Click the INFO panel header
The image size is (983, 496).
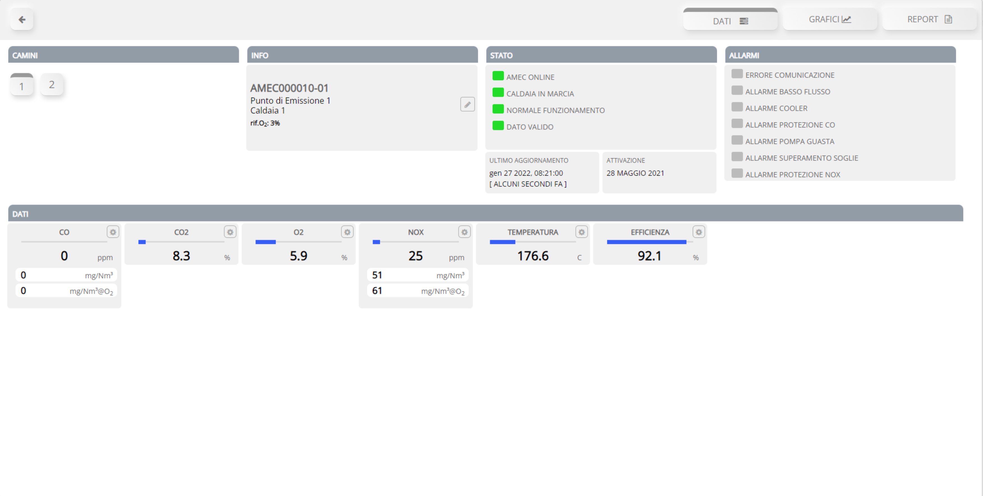(x=362, y=55)
